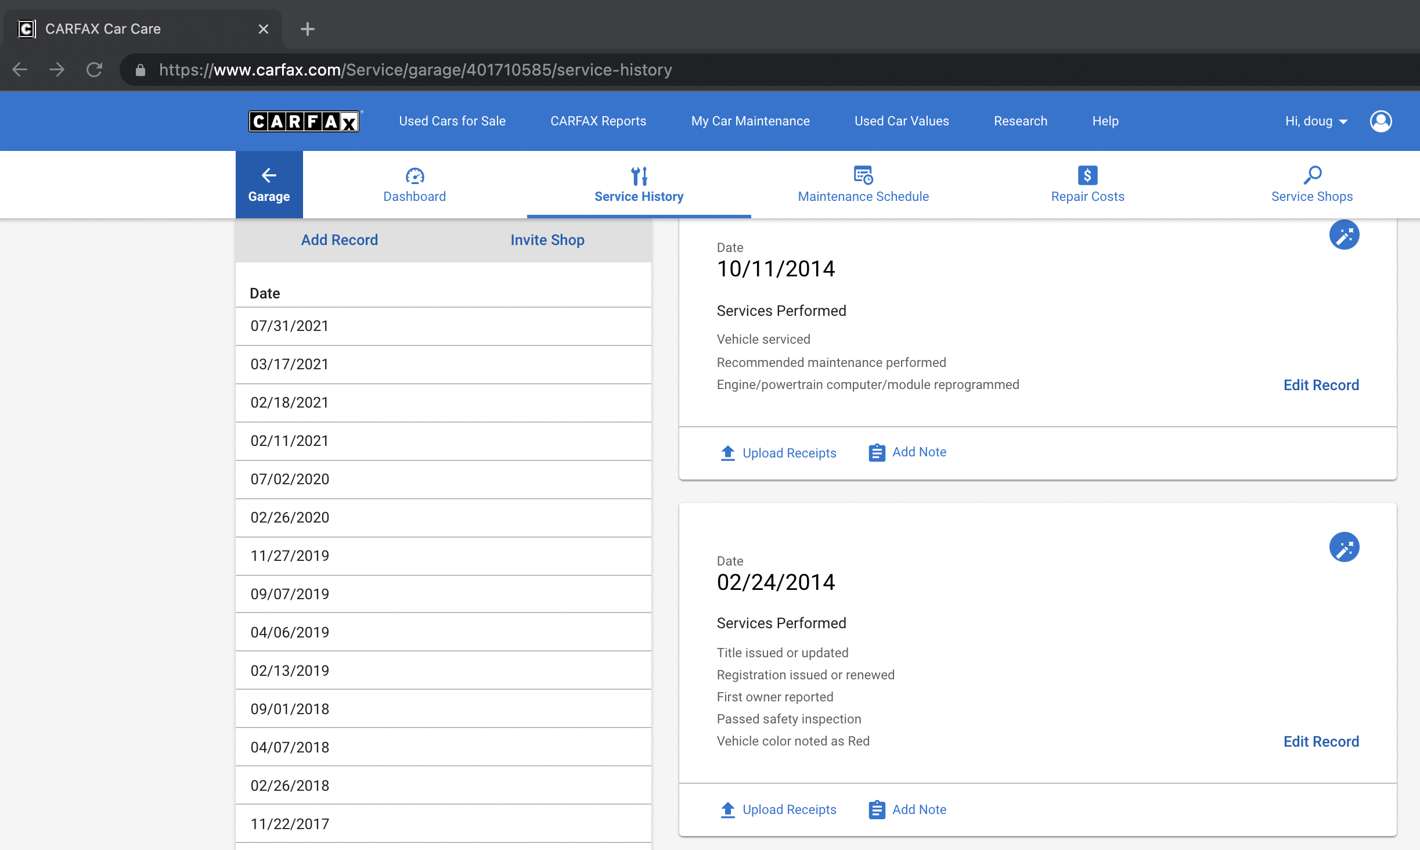
Task: Click the magic wand icon for 10/11/2014 record
Action: click(1344, 235)
